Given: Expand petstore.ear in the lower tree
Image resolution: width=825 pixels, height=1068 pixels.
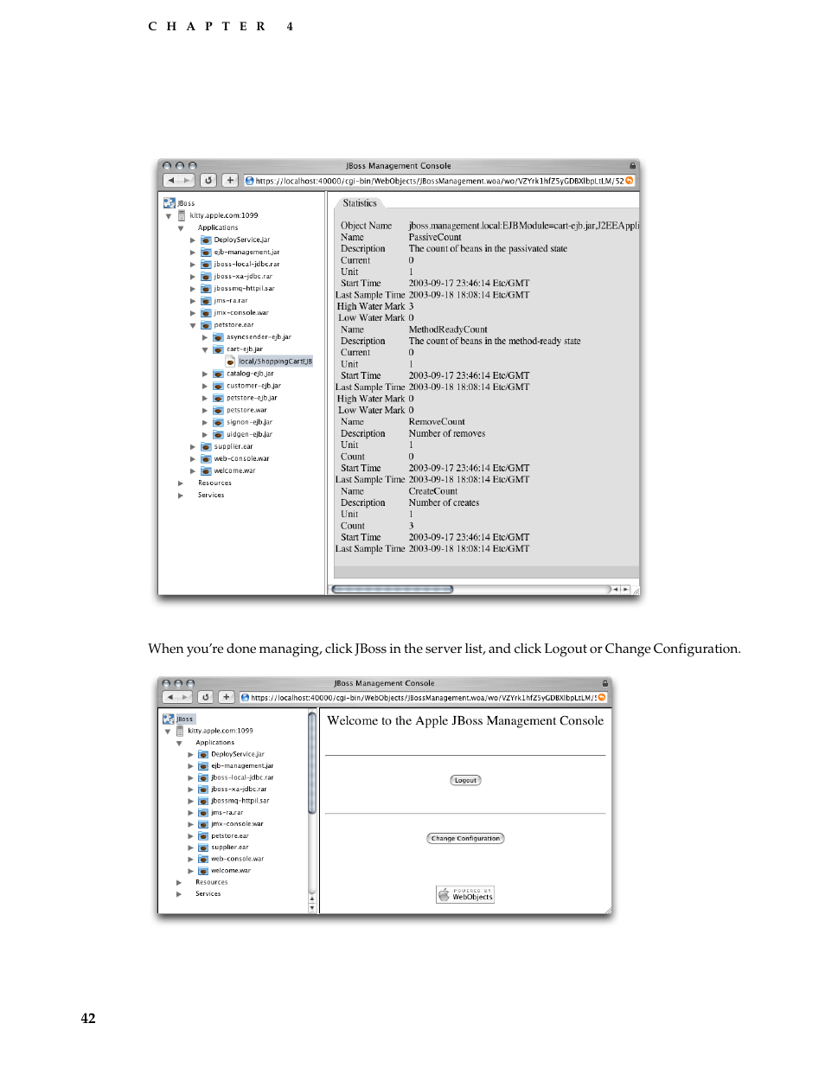Looking at the screenshot, I should pos(191,836).
